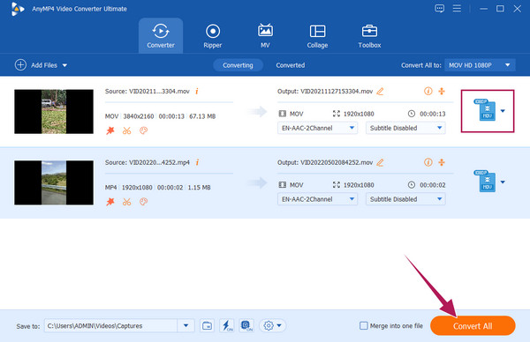Rename output VID20211127153304.mov with pencil icon
This screenshot has width=530, height=342.
[380, 91]
